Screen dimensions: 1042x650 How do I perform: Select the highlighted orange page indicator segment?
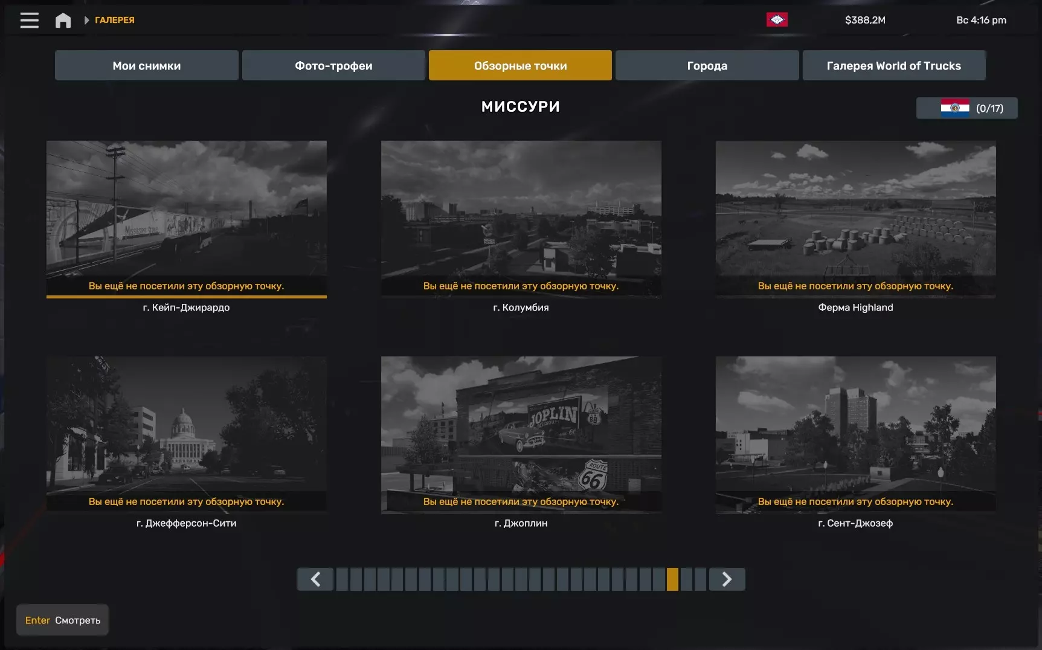click(x=672, y=579)
